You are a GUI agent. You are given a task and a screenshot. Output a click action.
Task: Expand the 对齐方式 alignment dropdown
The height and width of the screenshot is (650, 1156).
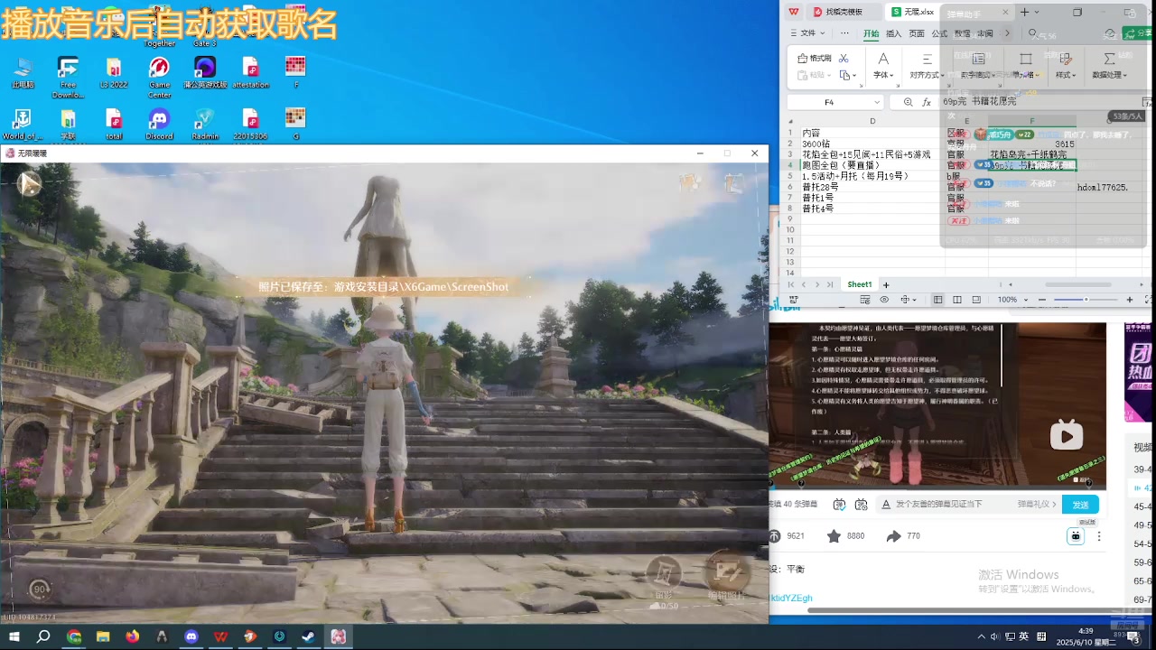tap(926, 75)
